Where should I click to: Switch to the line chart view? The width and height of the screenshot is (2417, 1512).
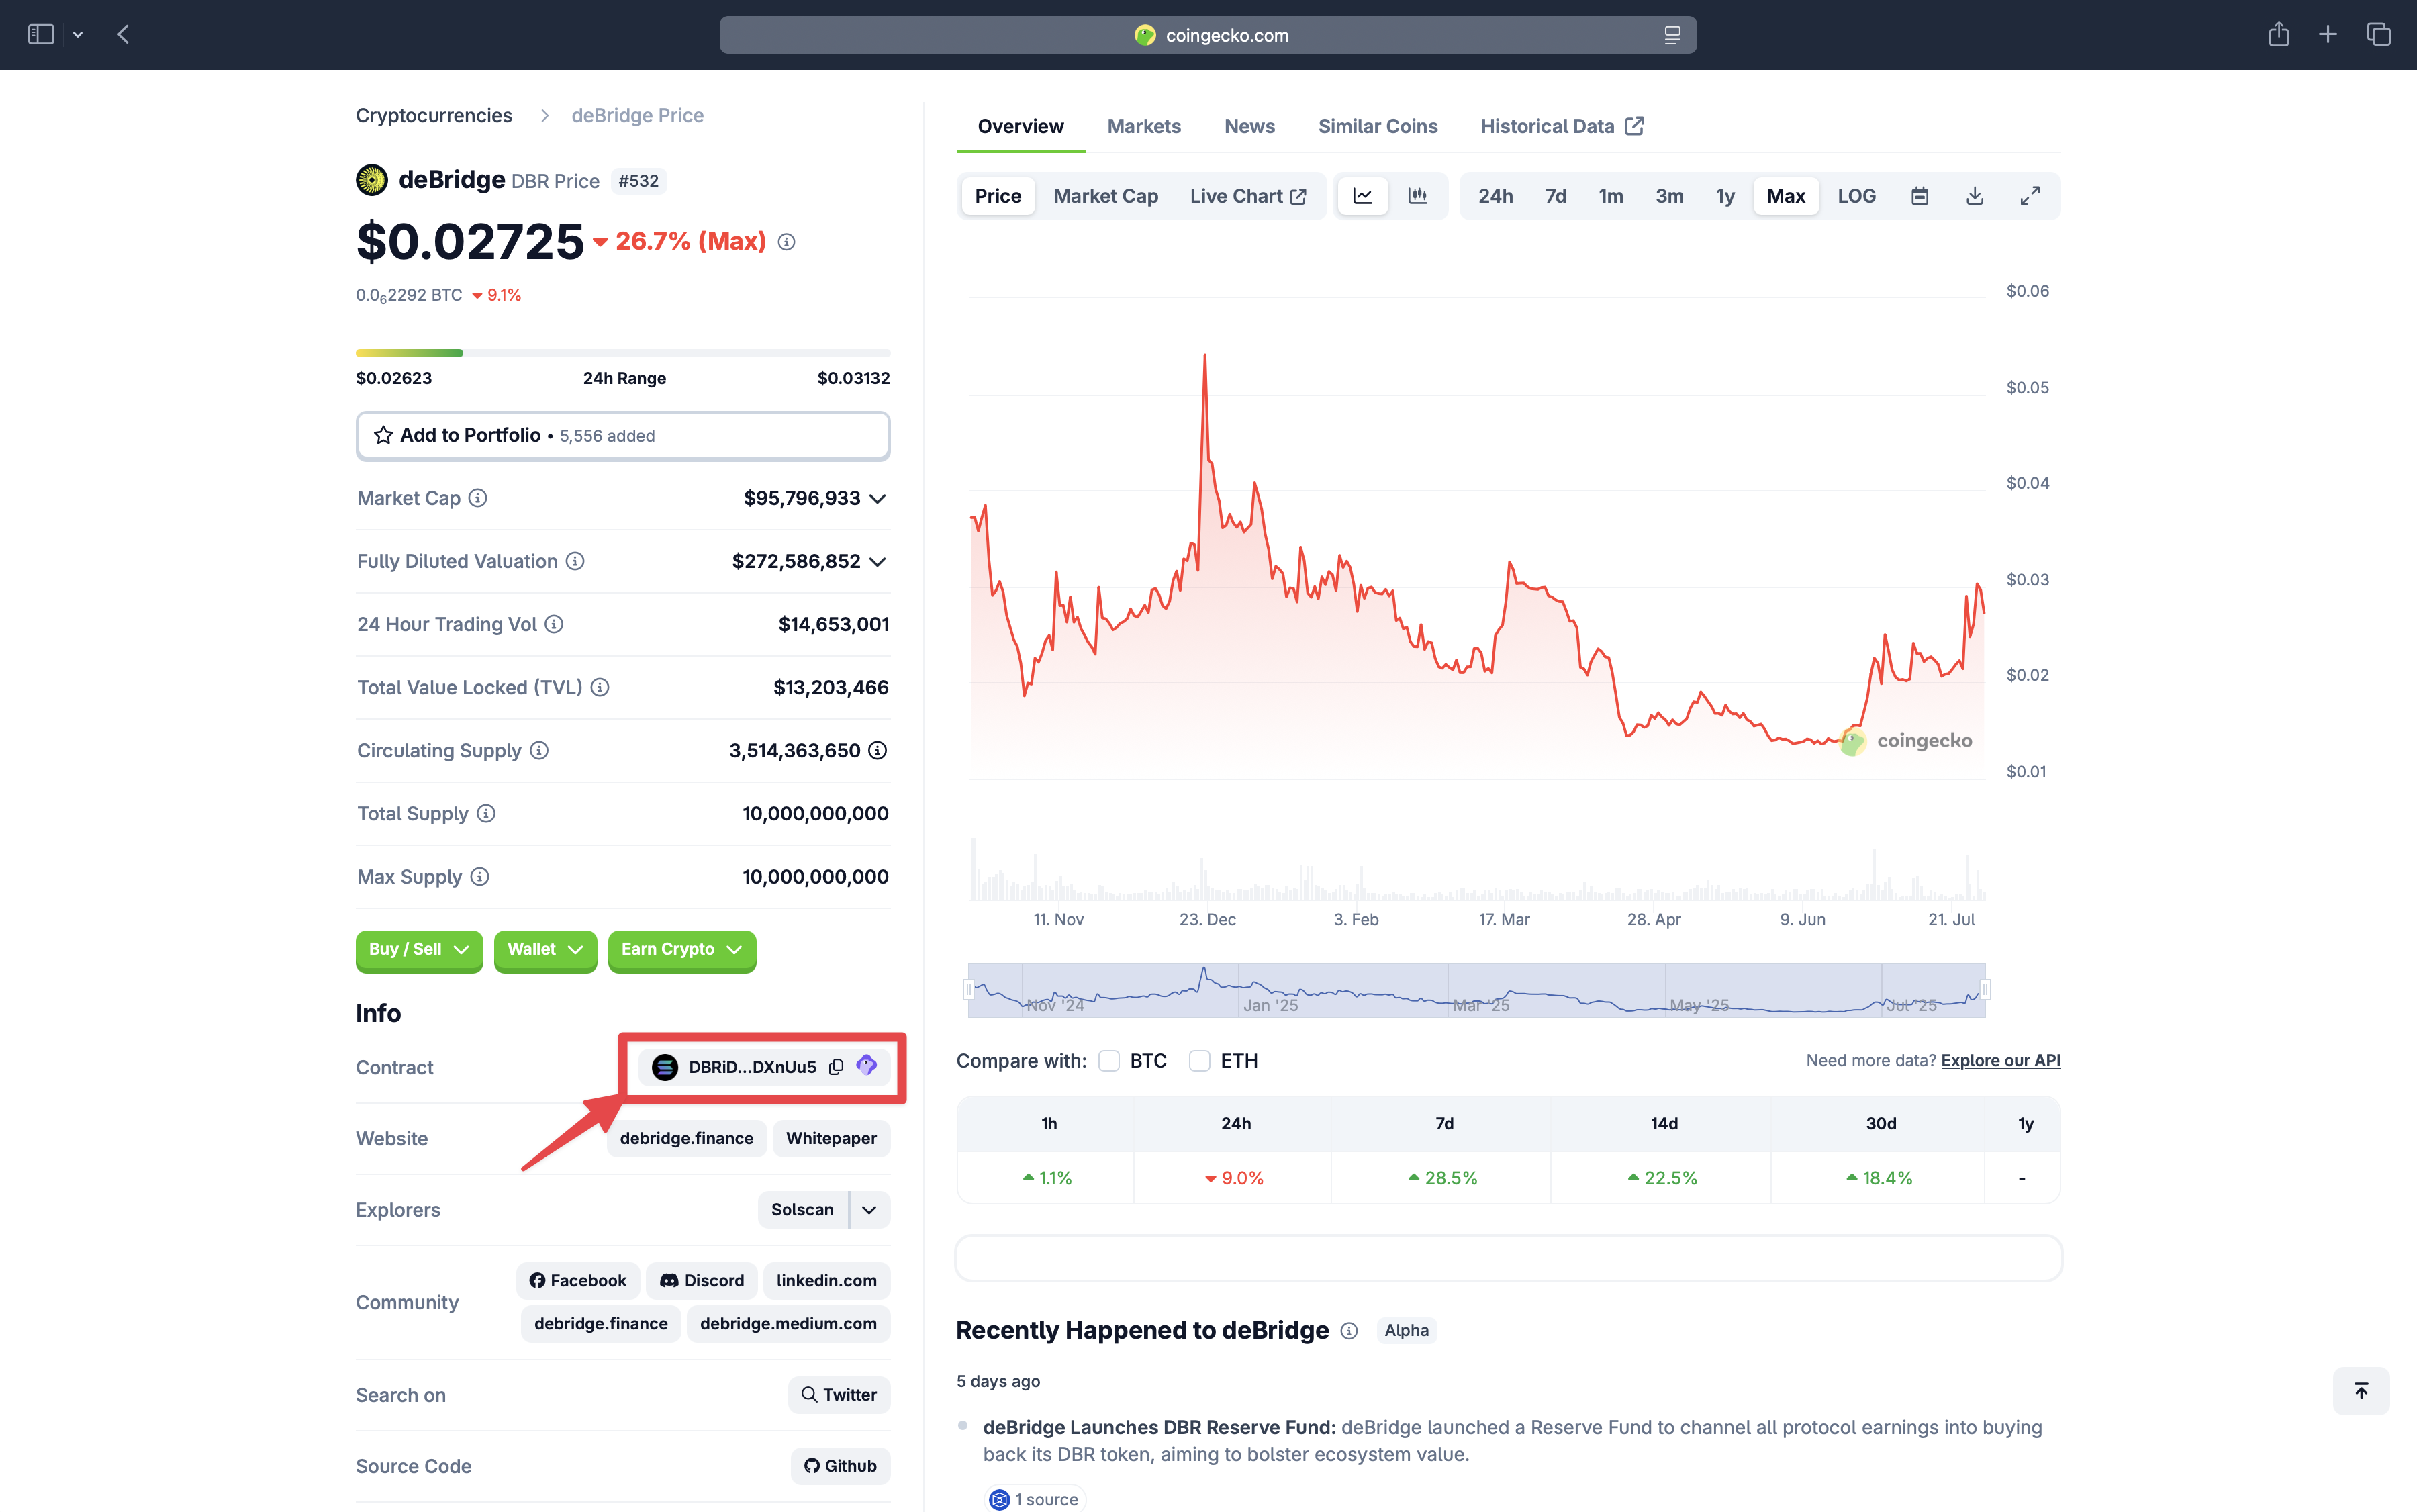(x=1363, y=196)
